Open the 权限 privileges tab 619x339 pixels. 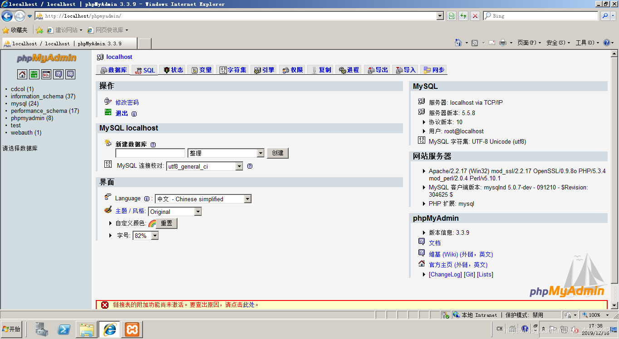(292, 70)
